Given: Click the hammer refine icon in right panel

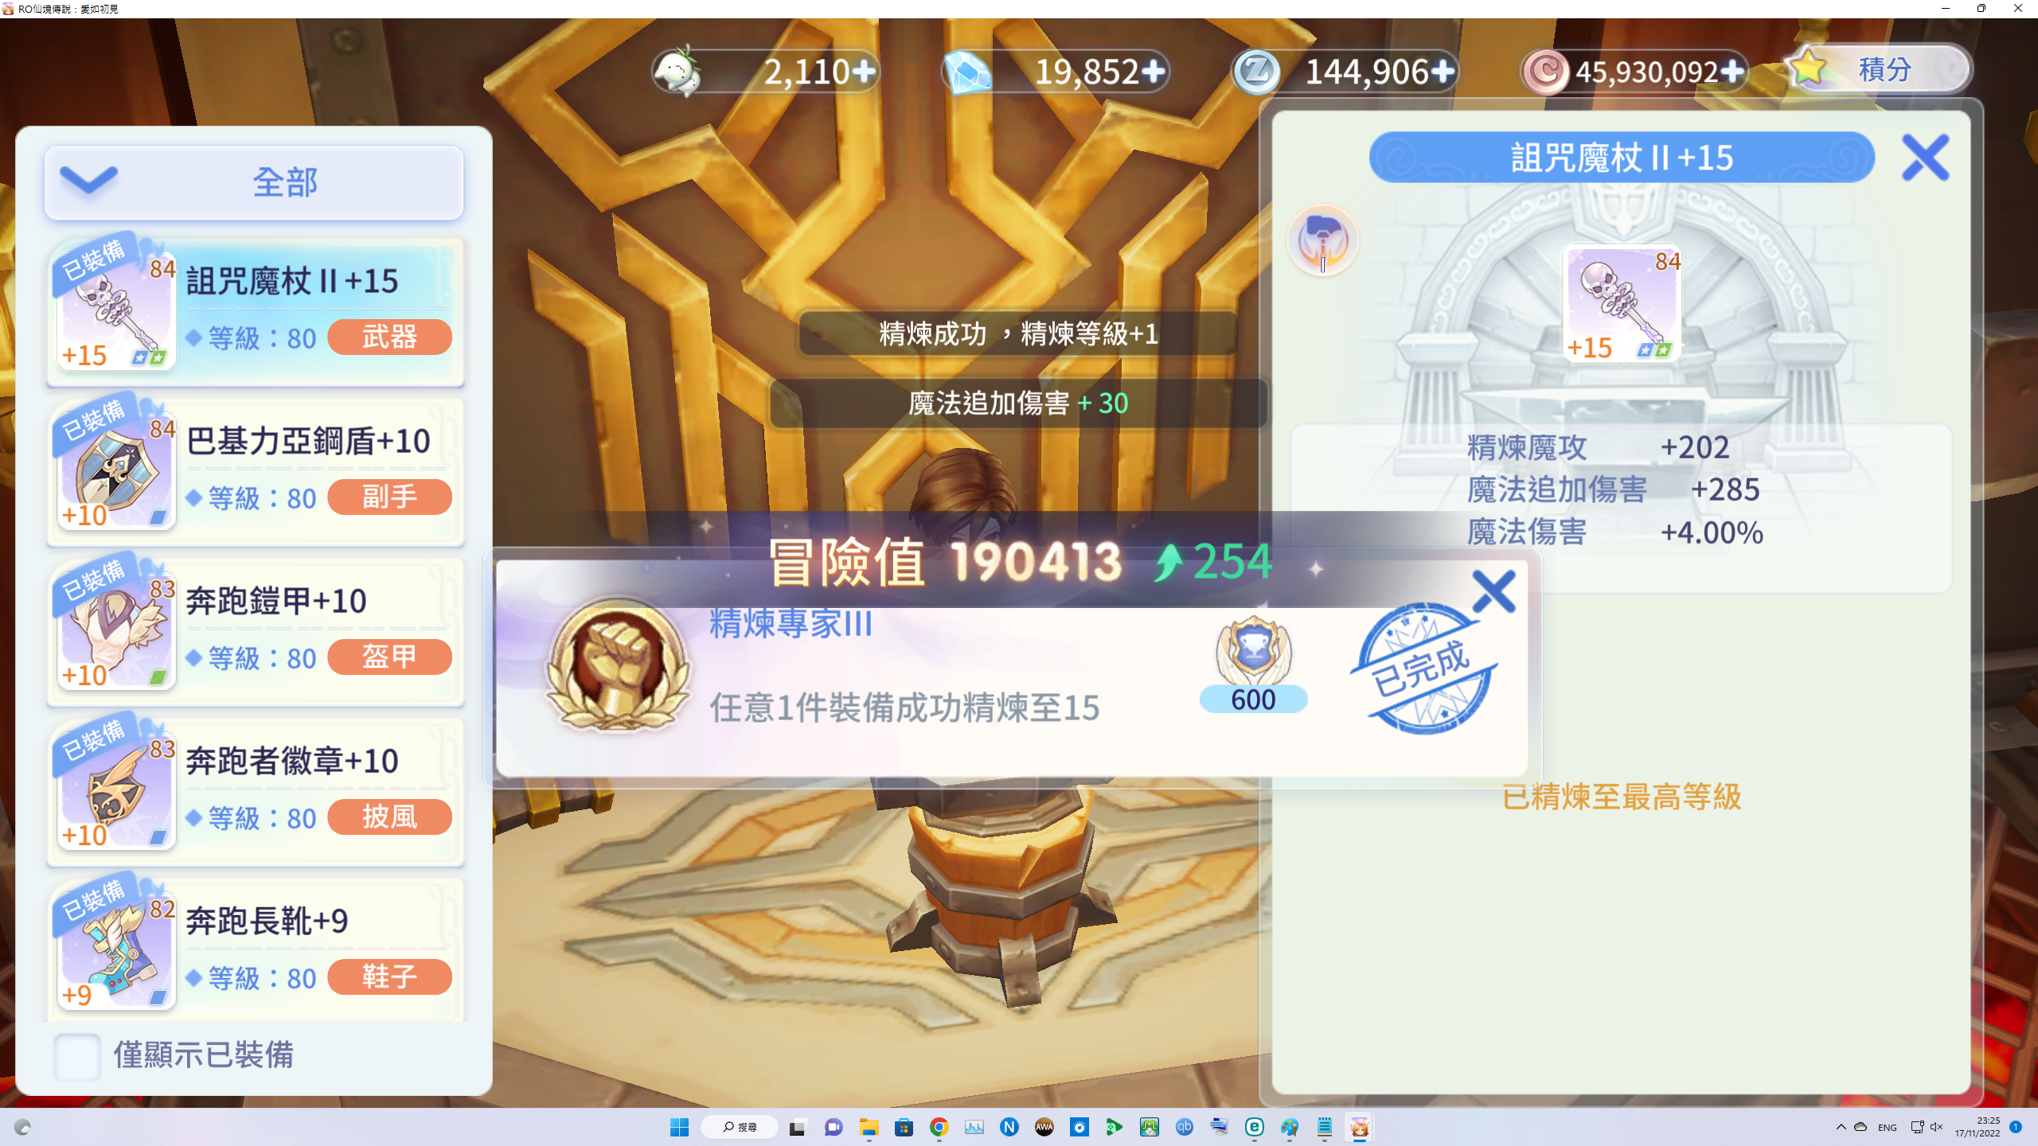Looking at the screenshot, I should 1322,240.
